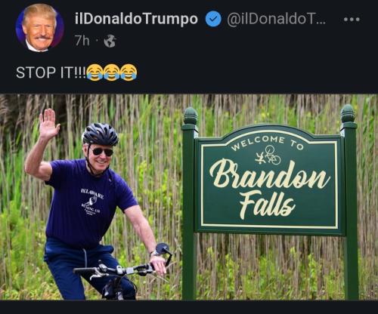Open the ilDonaldoTrumpo display name link
378x314 pixels.
pyautogui.click(x=136, y=19)
